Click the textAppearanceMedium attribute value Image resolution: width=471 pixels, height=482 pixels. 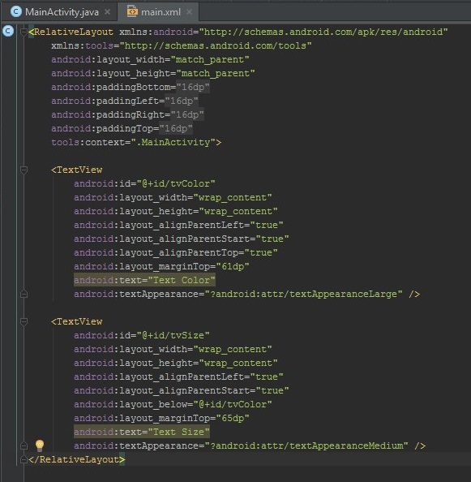tap(306, 445)
